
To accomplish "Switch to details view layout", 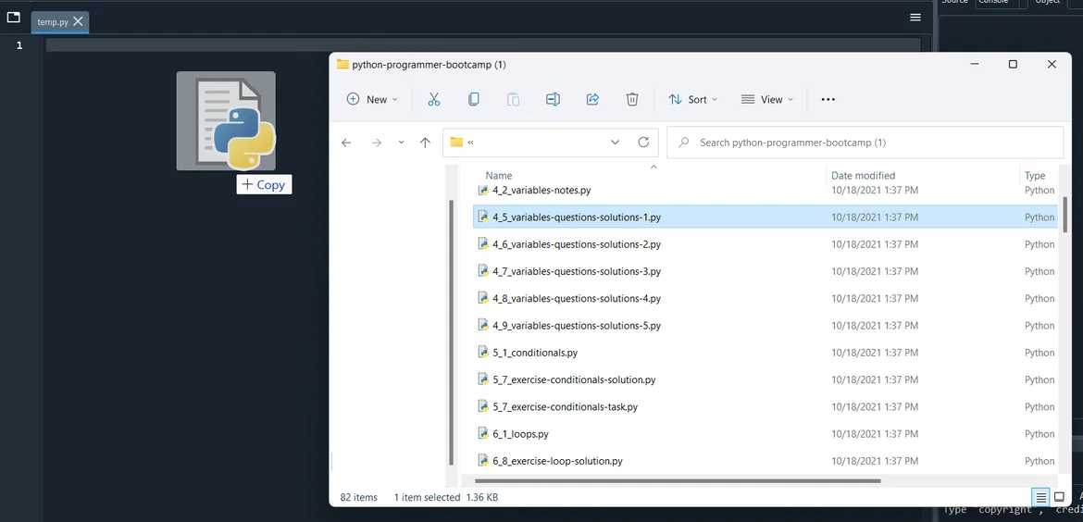I will click(x=1040, y=497).
